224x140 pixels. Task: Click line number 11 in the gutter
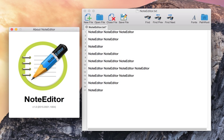[x=85, y=68]
